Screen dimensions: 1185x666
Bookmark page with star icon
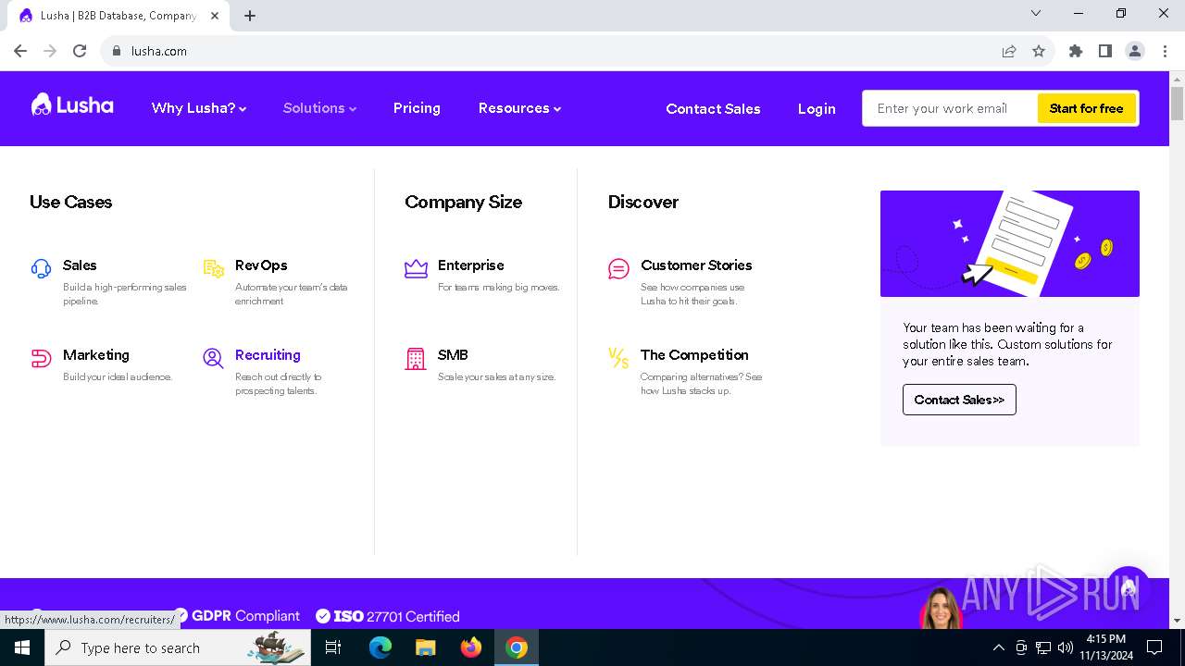[1039, 51]
